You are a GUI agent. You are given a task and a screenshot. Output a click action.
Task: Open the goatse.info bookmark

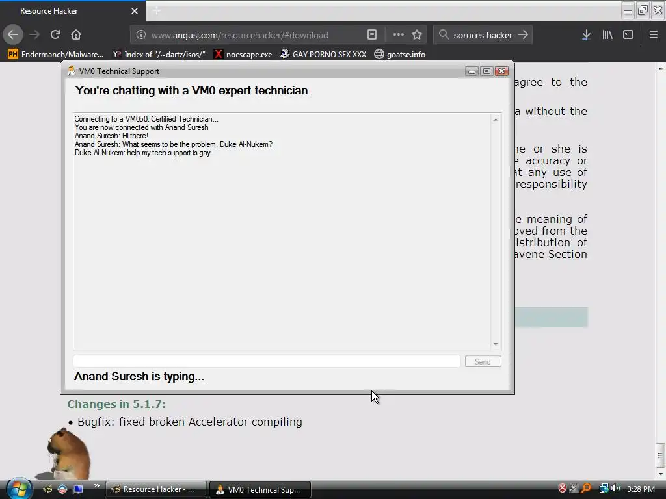point(400,55)
